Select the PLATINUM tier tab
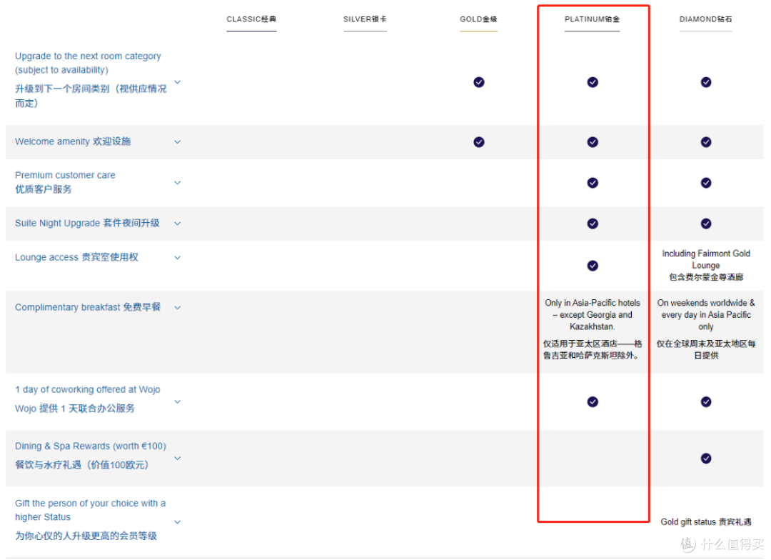The width and height of the screenshot is (771, 560). (592, 19)
